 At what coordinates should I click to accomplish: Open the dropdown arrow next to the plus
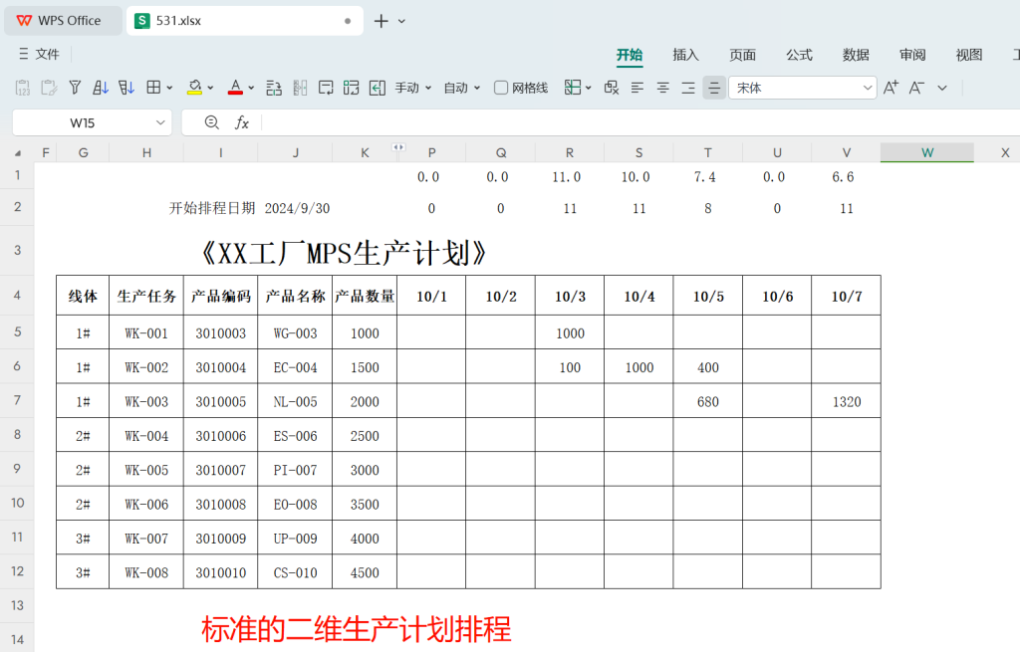[x=402, y=22]
